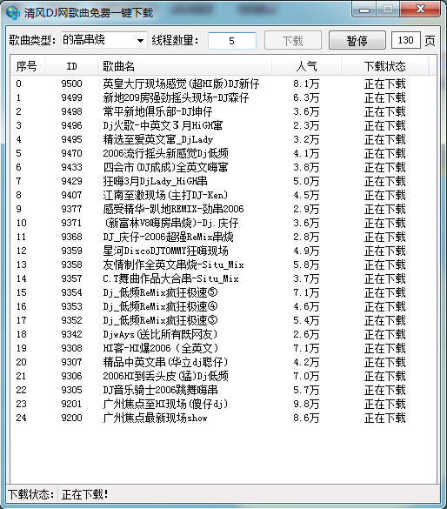Sort by the 序号 column header
Image resolution: width=447 pixels, height=509 pixels.
[27, 66]
